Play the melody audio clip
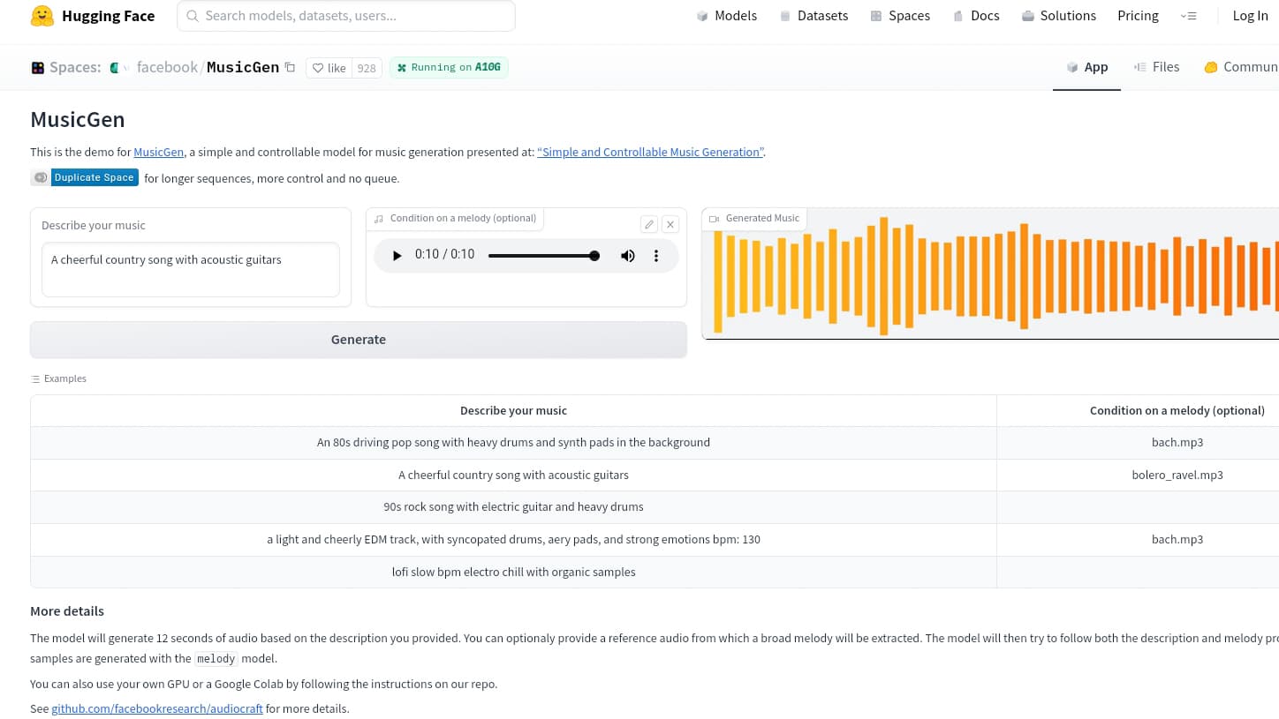Image resolution: width=1279 pixels, height=719 pixels. pyautogui.click(x=397, y=255)
